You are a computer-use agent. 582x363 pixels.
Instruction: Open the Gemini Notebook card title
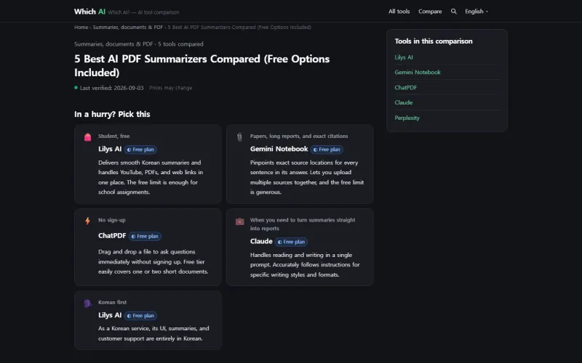click(279, 149)
